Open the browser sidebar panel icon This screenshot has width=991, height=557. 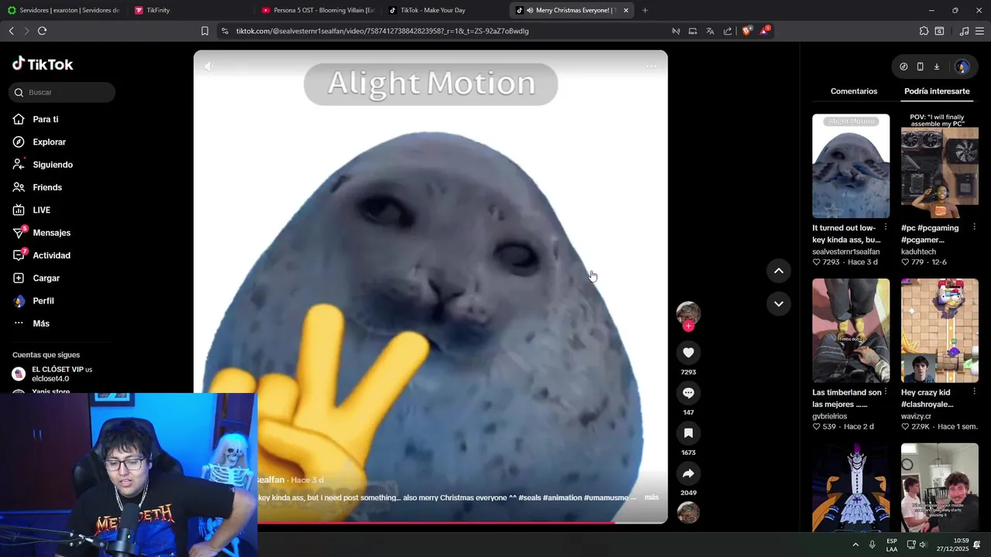point(939,31)
